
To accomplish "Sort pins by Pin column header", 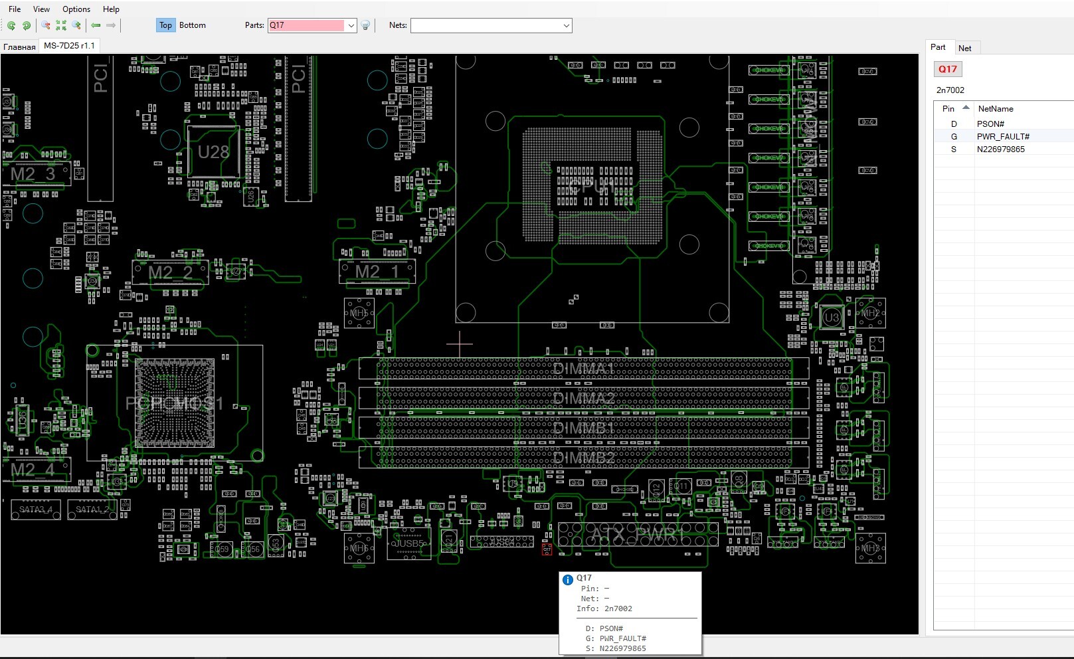I will 948,108.
